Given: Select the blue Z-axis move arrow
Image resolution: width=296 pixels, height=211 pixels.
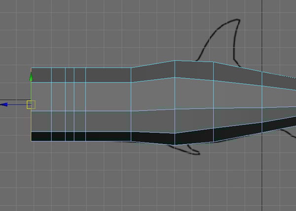Looking at the screenshot, I should click(4, 104).
